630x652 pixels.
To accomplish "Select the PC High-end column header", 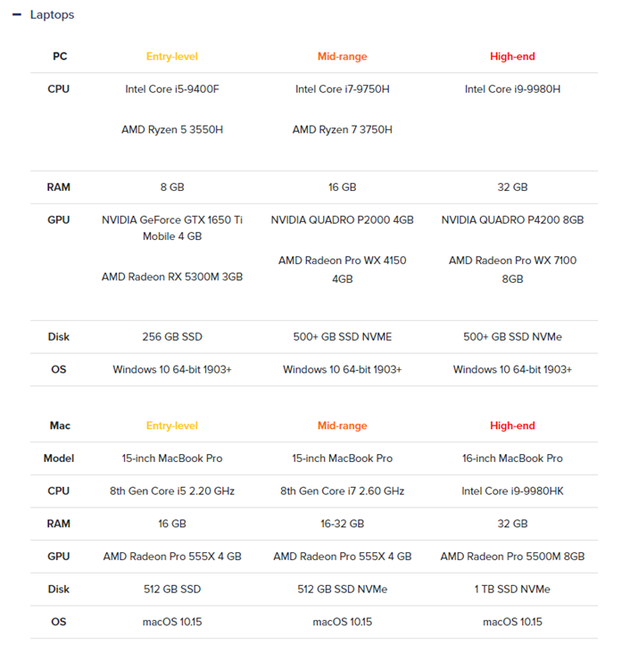I will tap(512, 56).
